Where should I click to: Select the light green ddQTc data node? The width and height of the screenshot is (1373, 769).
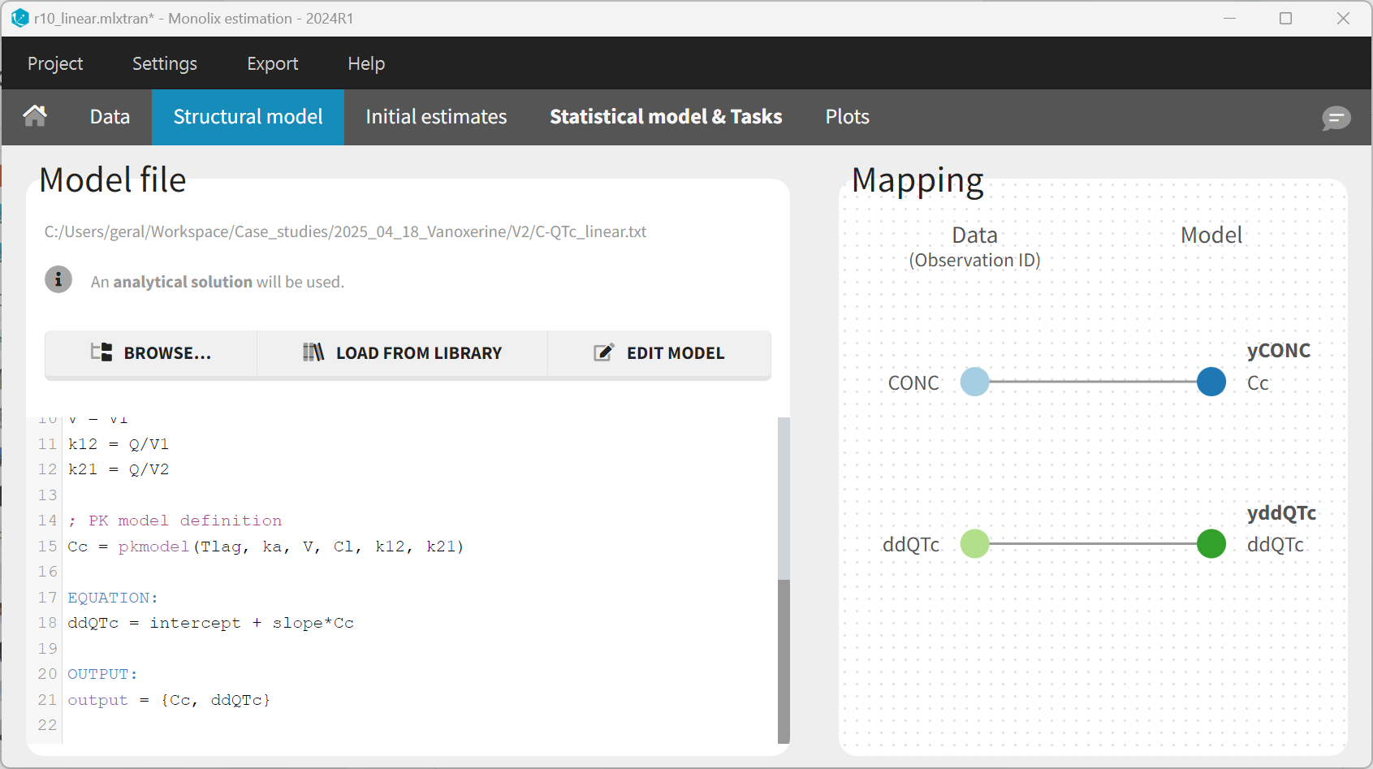pyautogui.click(x=974, y=543)
